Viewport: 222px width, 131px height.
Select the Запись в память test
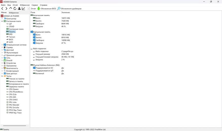pyautogui.click(x=16, y=81)
